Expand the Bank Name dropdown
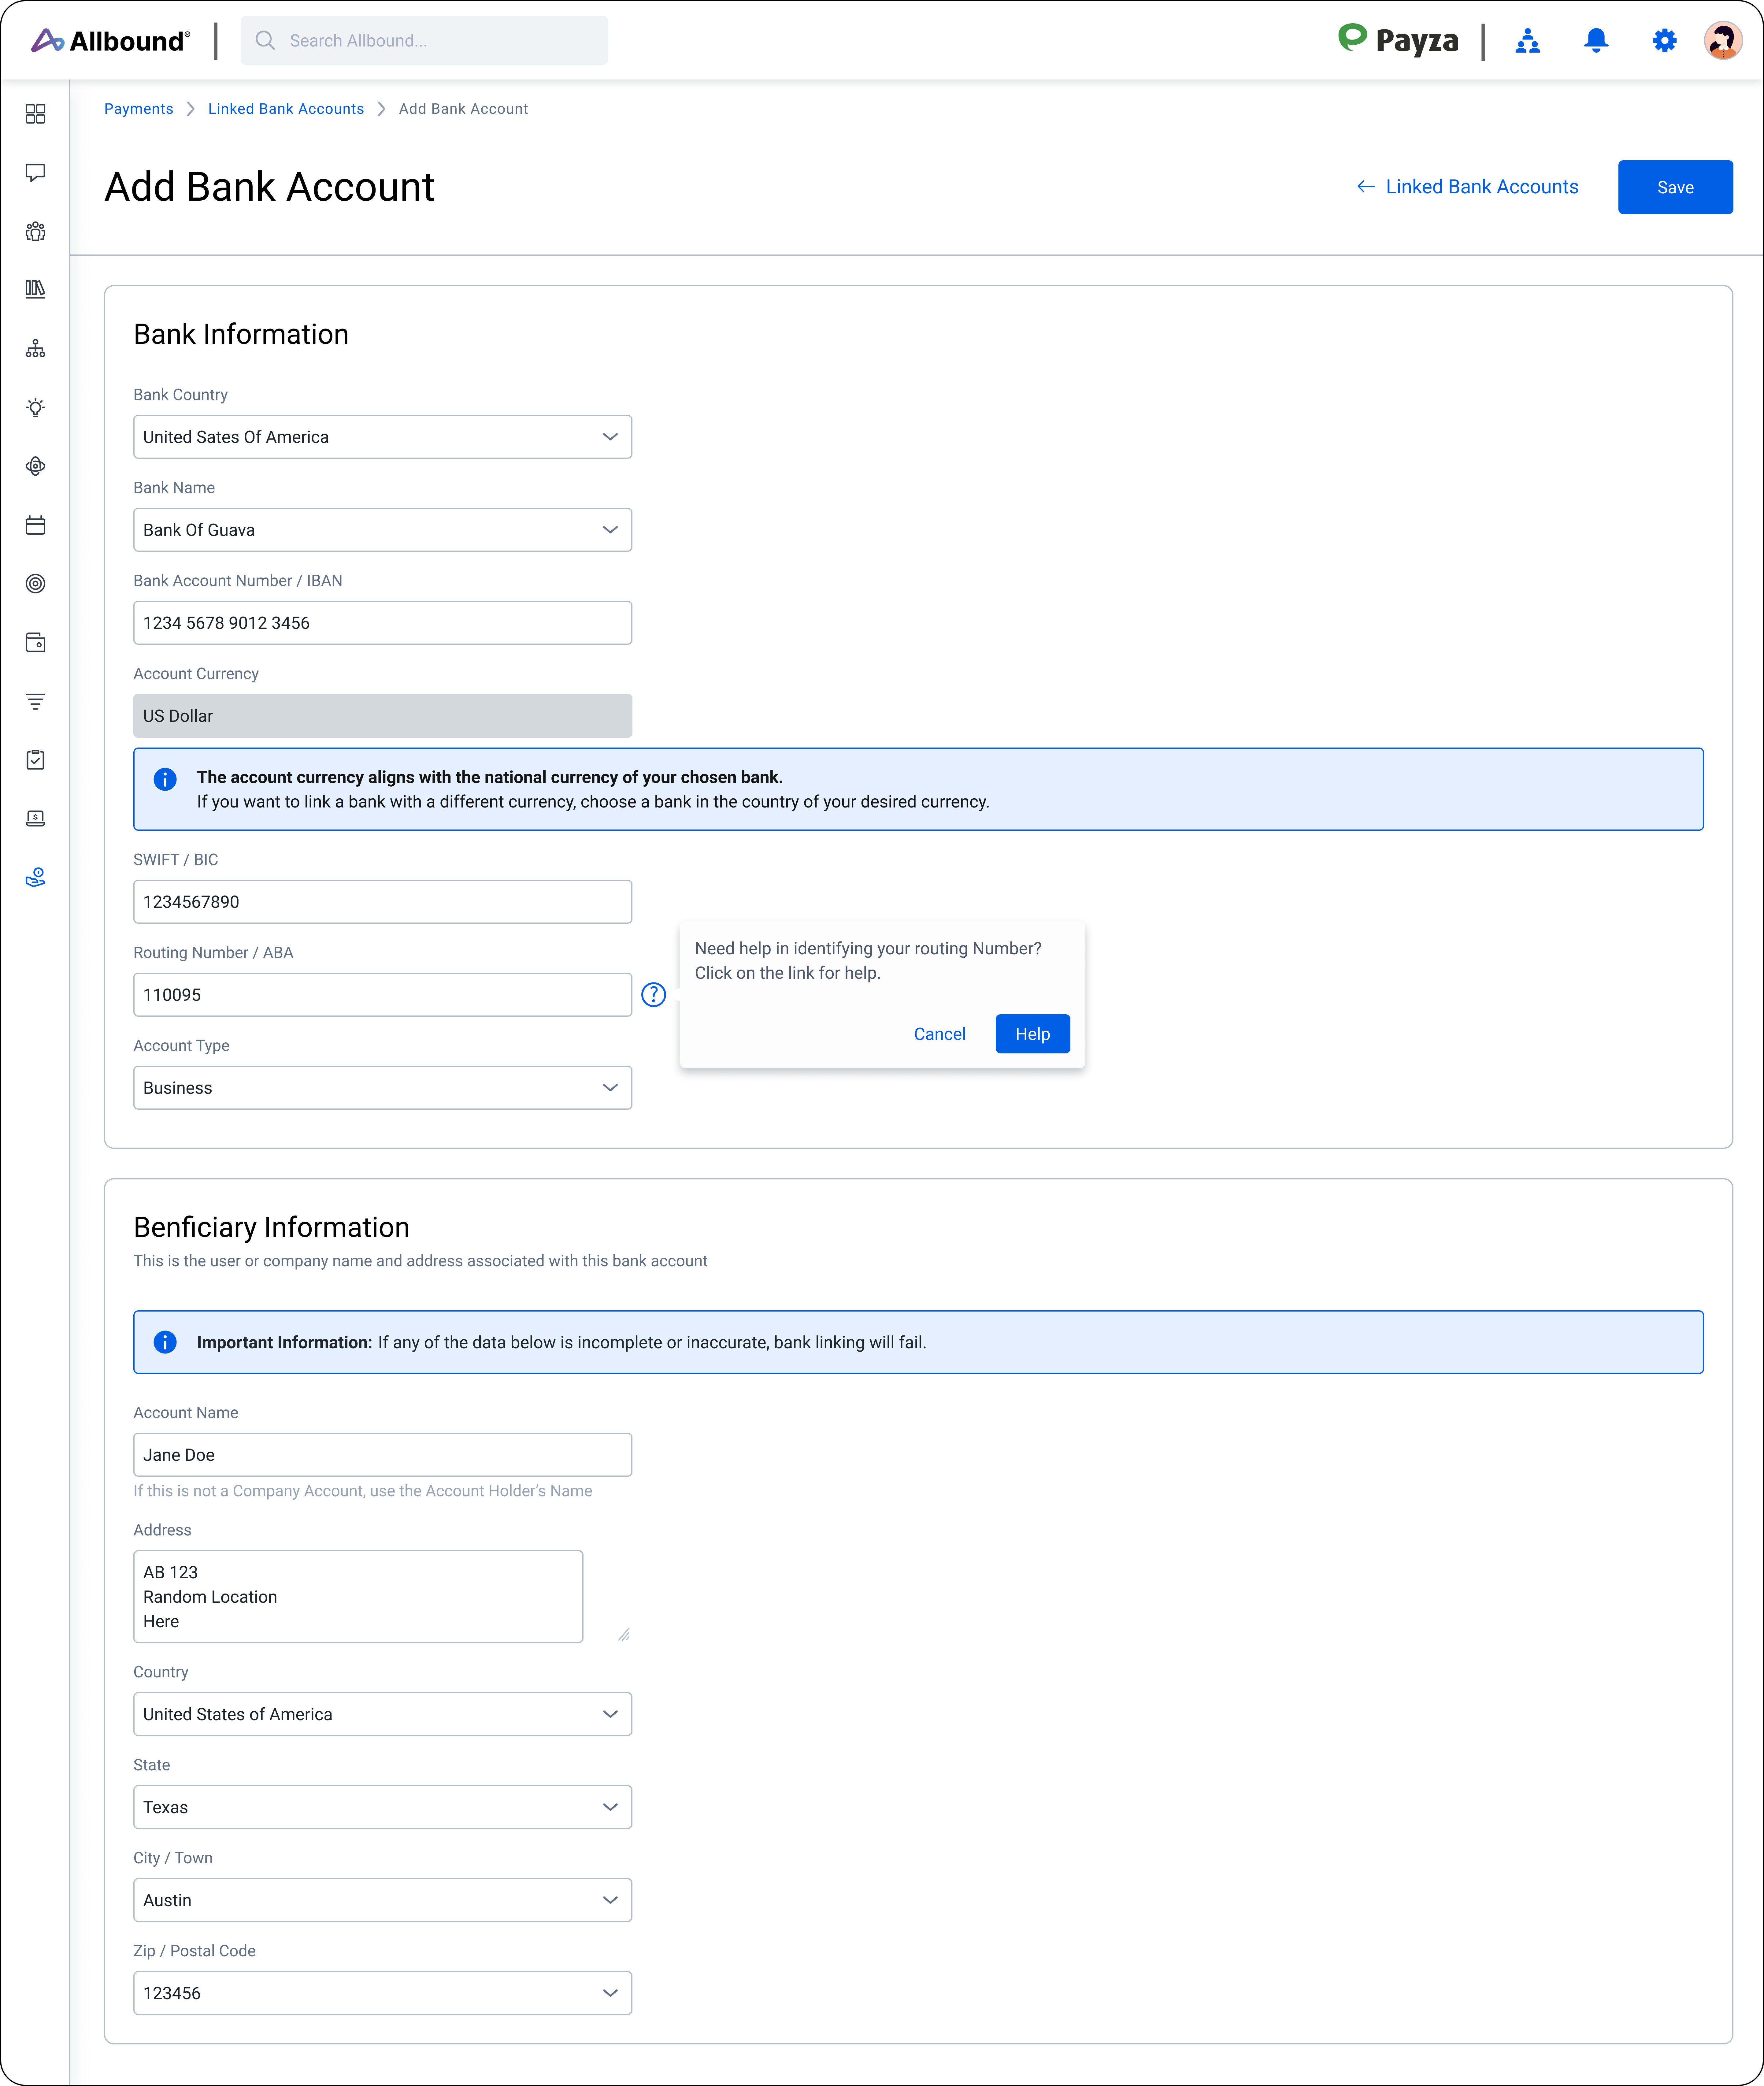The height and width of the screenshot is (2086, 1764). [382, 530]
